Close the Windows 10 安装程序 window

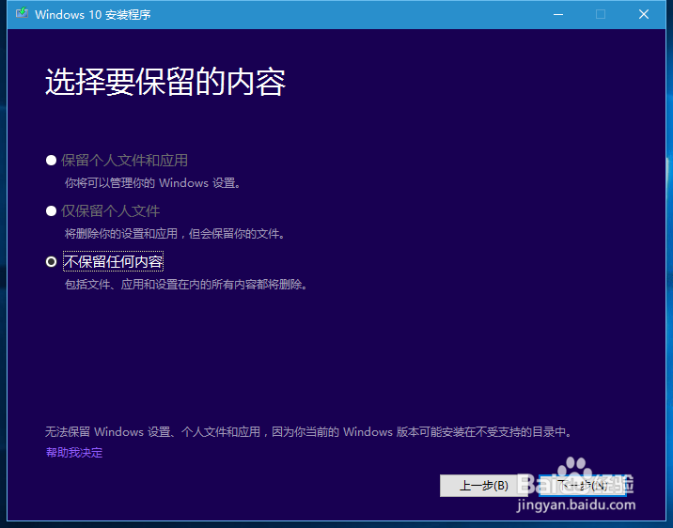644,14
